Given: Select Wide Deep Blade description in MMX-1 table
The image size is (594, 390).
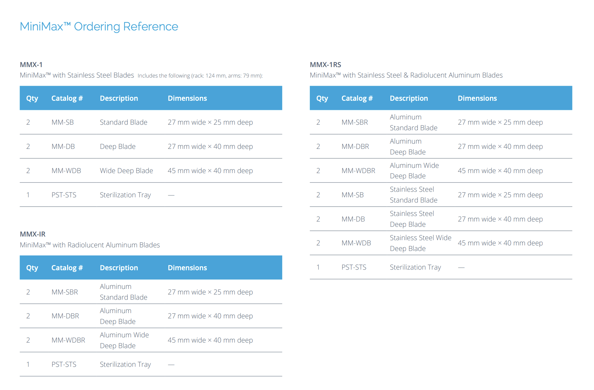Looking at the screenshot, I should 126,171.
